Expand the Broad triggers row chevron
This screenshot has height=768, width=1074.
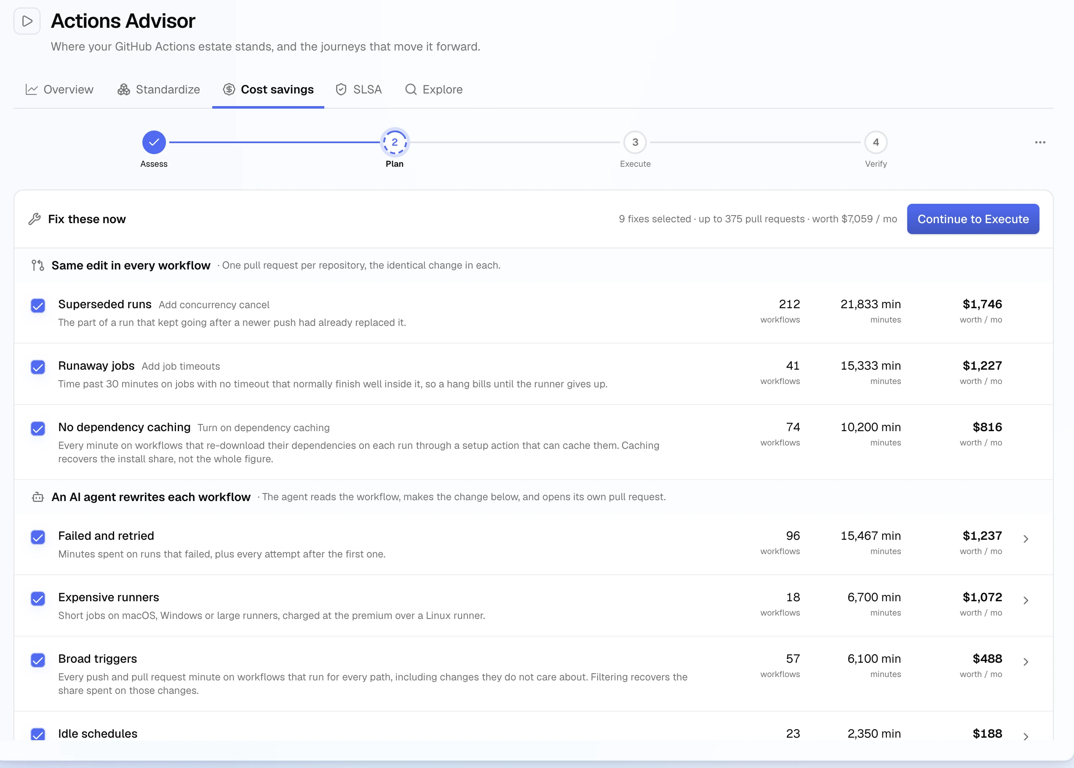(1025, 662)
